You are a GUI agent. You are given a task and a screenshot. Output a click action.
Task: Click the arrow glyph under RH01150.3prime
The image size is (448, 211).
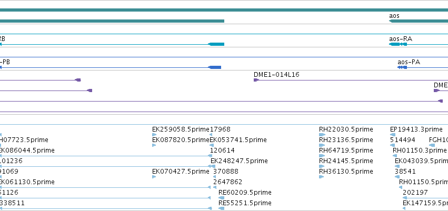pos(395,156)
